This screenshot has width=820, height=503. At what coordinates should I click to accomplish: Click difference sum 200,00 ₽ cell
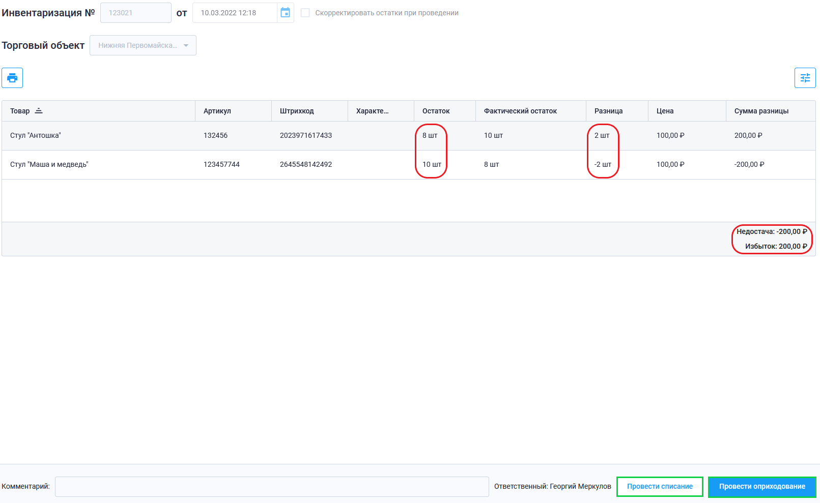coord(748,136)
